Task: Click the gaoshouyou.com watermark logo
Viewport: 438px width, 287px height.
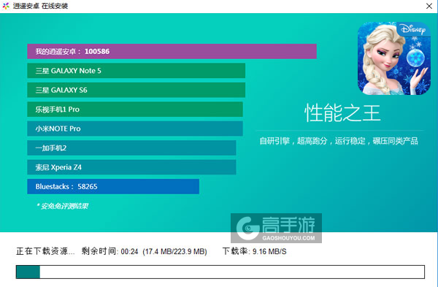Action: pyautogui.click(x=276, y=228)
